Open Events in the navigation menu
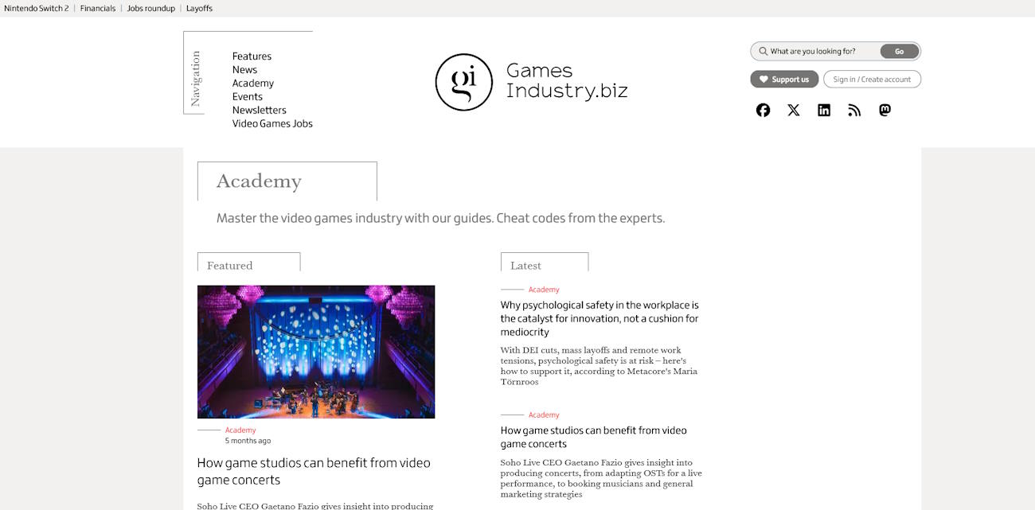 pyautogui.click(x=248, y=97)
